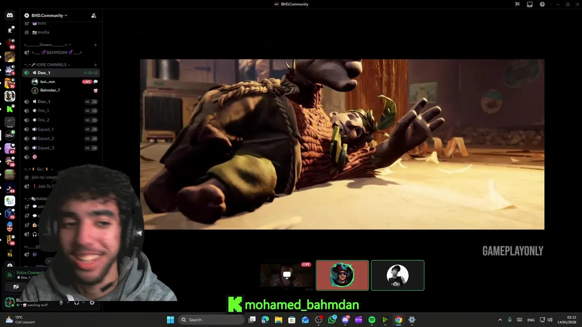Viewport: 582px width, 327px height.
Task: Show hidden system tray icons
Action: [500, 320]
